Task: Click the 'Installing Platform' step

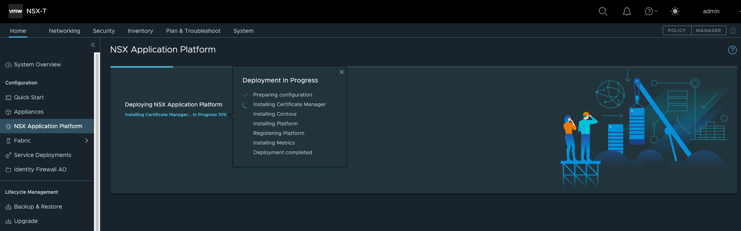Action: click(276, 124)
